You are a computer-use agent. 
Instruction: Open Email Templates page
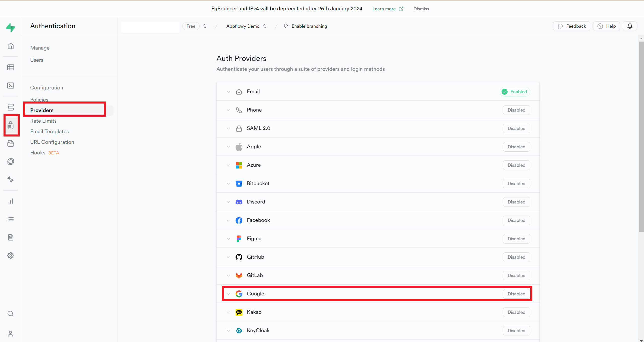tap(49, 131)
